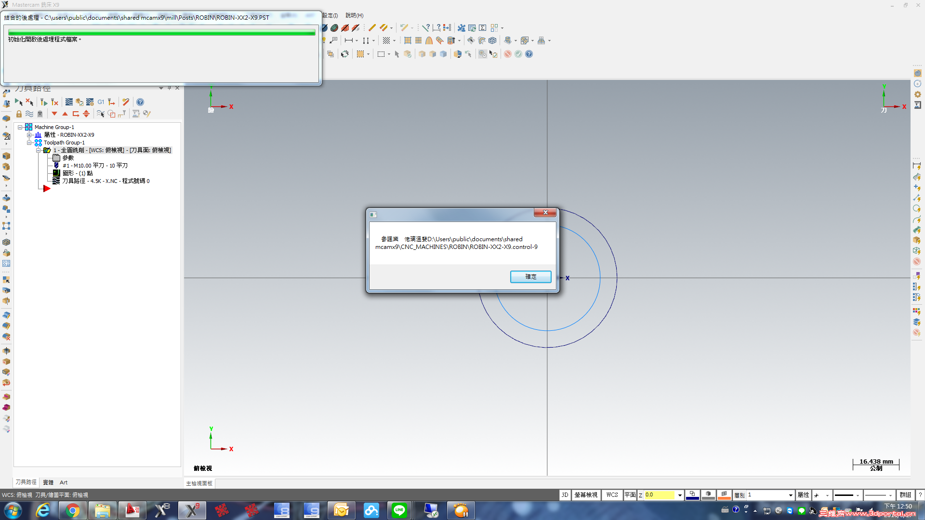Click red cancel circle toolbar icon
This screenshot has height=520, width=925.
click(x=508, y=54)
